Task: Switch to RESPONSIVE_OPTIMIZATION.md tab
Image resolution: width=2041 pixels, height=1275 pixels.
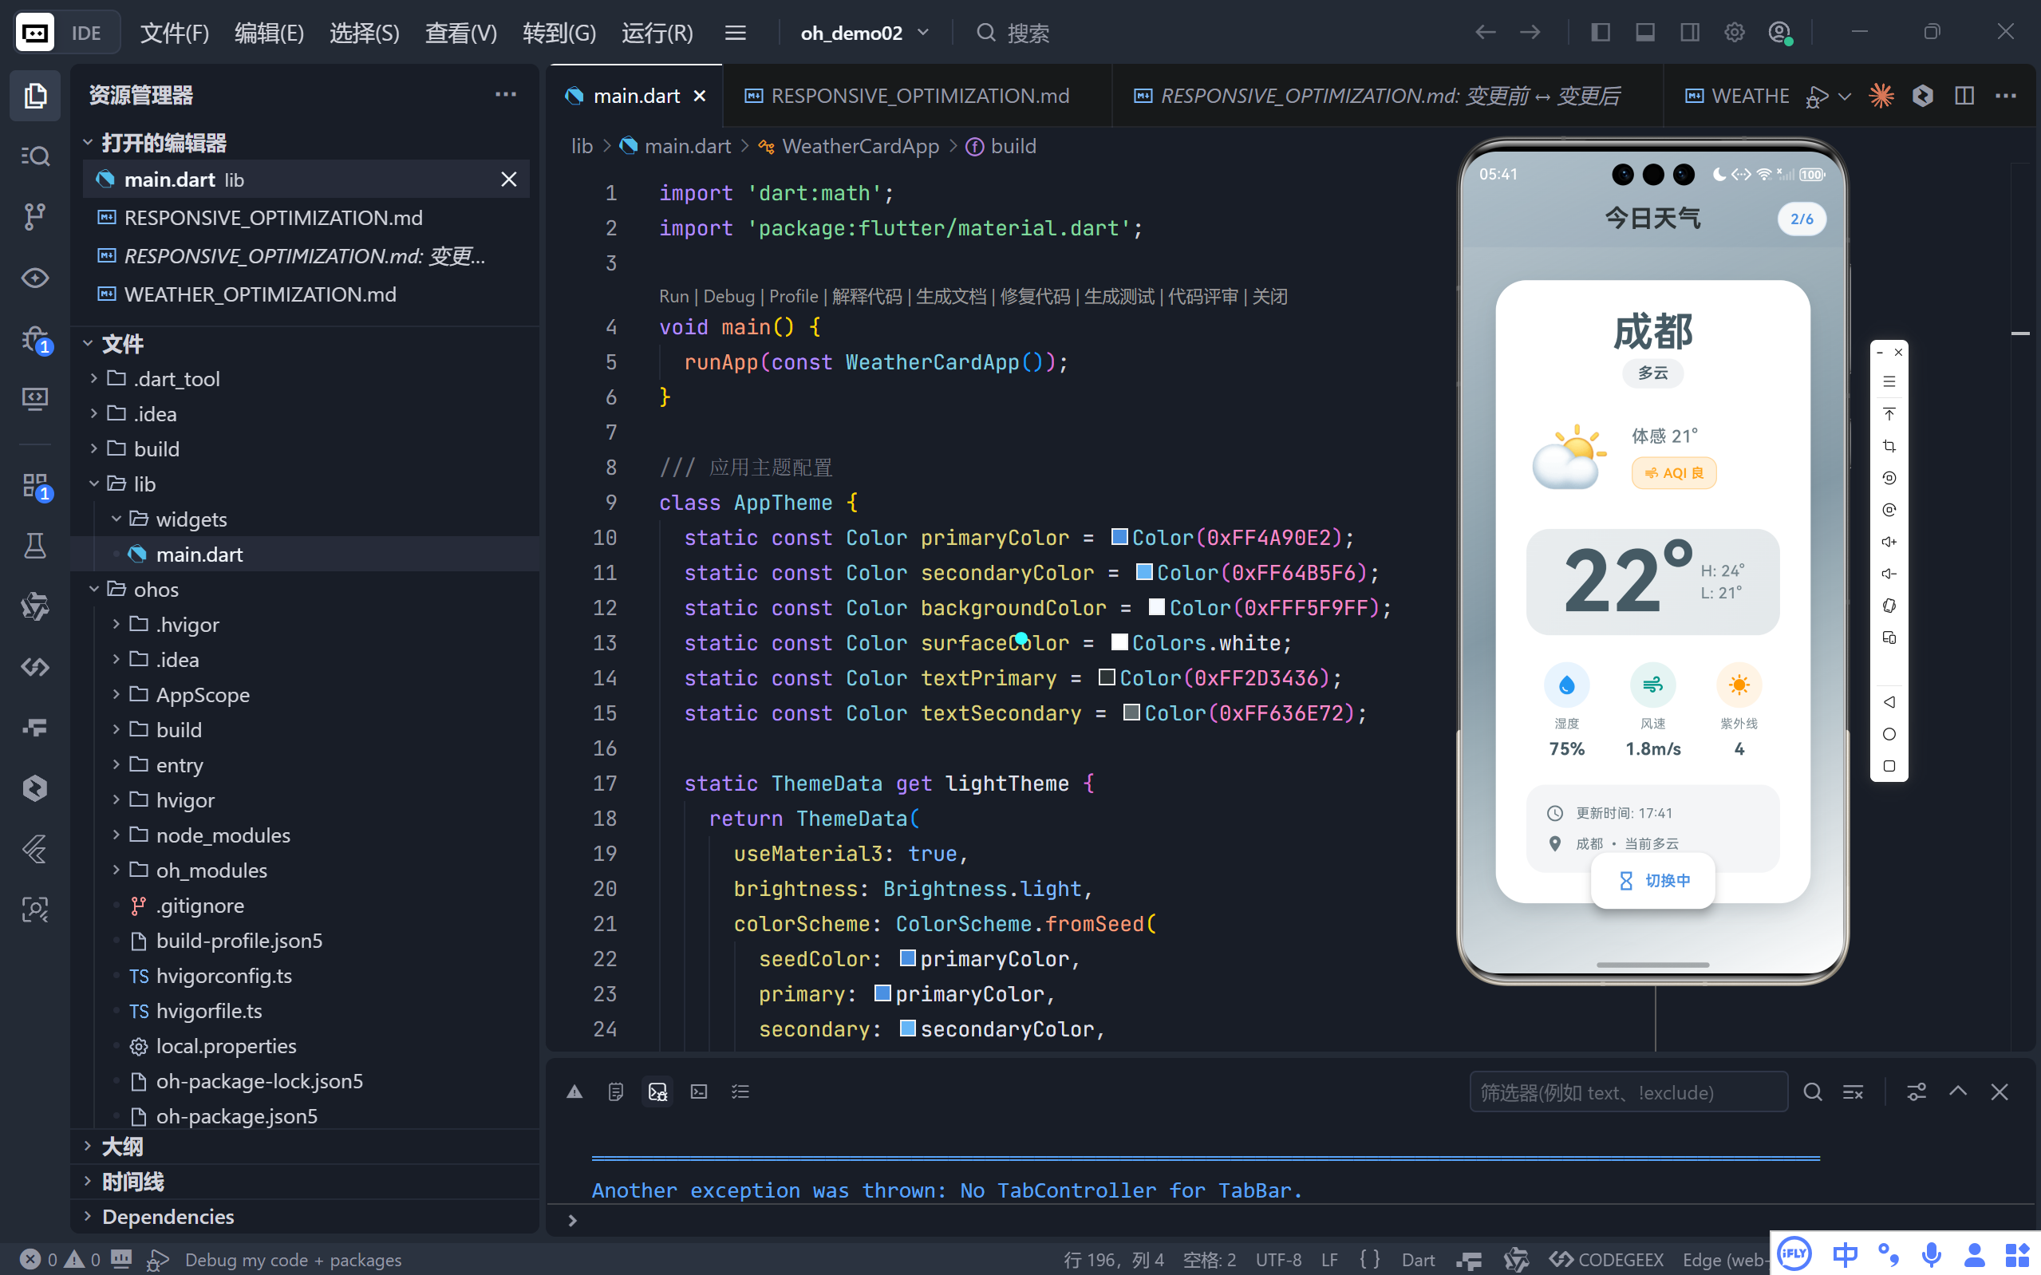Action: [x=919, y=96]
